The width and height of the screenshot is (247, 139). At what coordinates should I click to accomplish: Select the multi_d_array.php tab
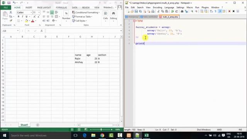pos(169,17)
